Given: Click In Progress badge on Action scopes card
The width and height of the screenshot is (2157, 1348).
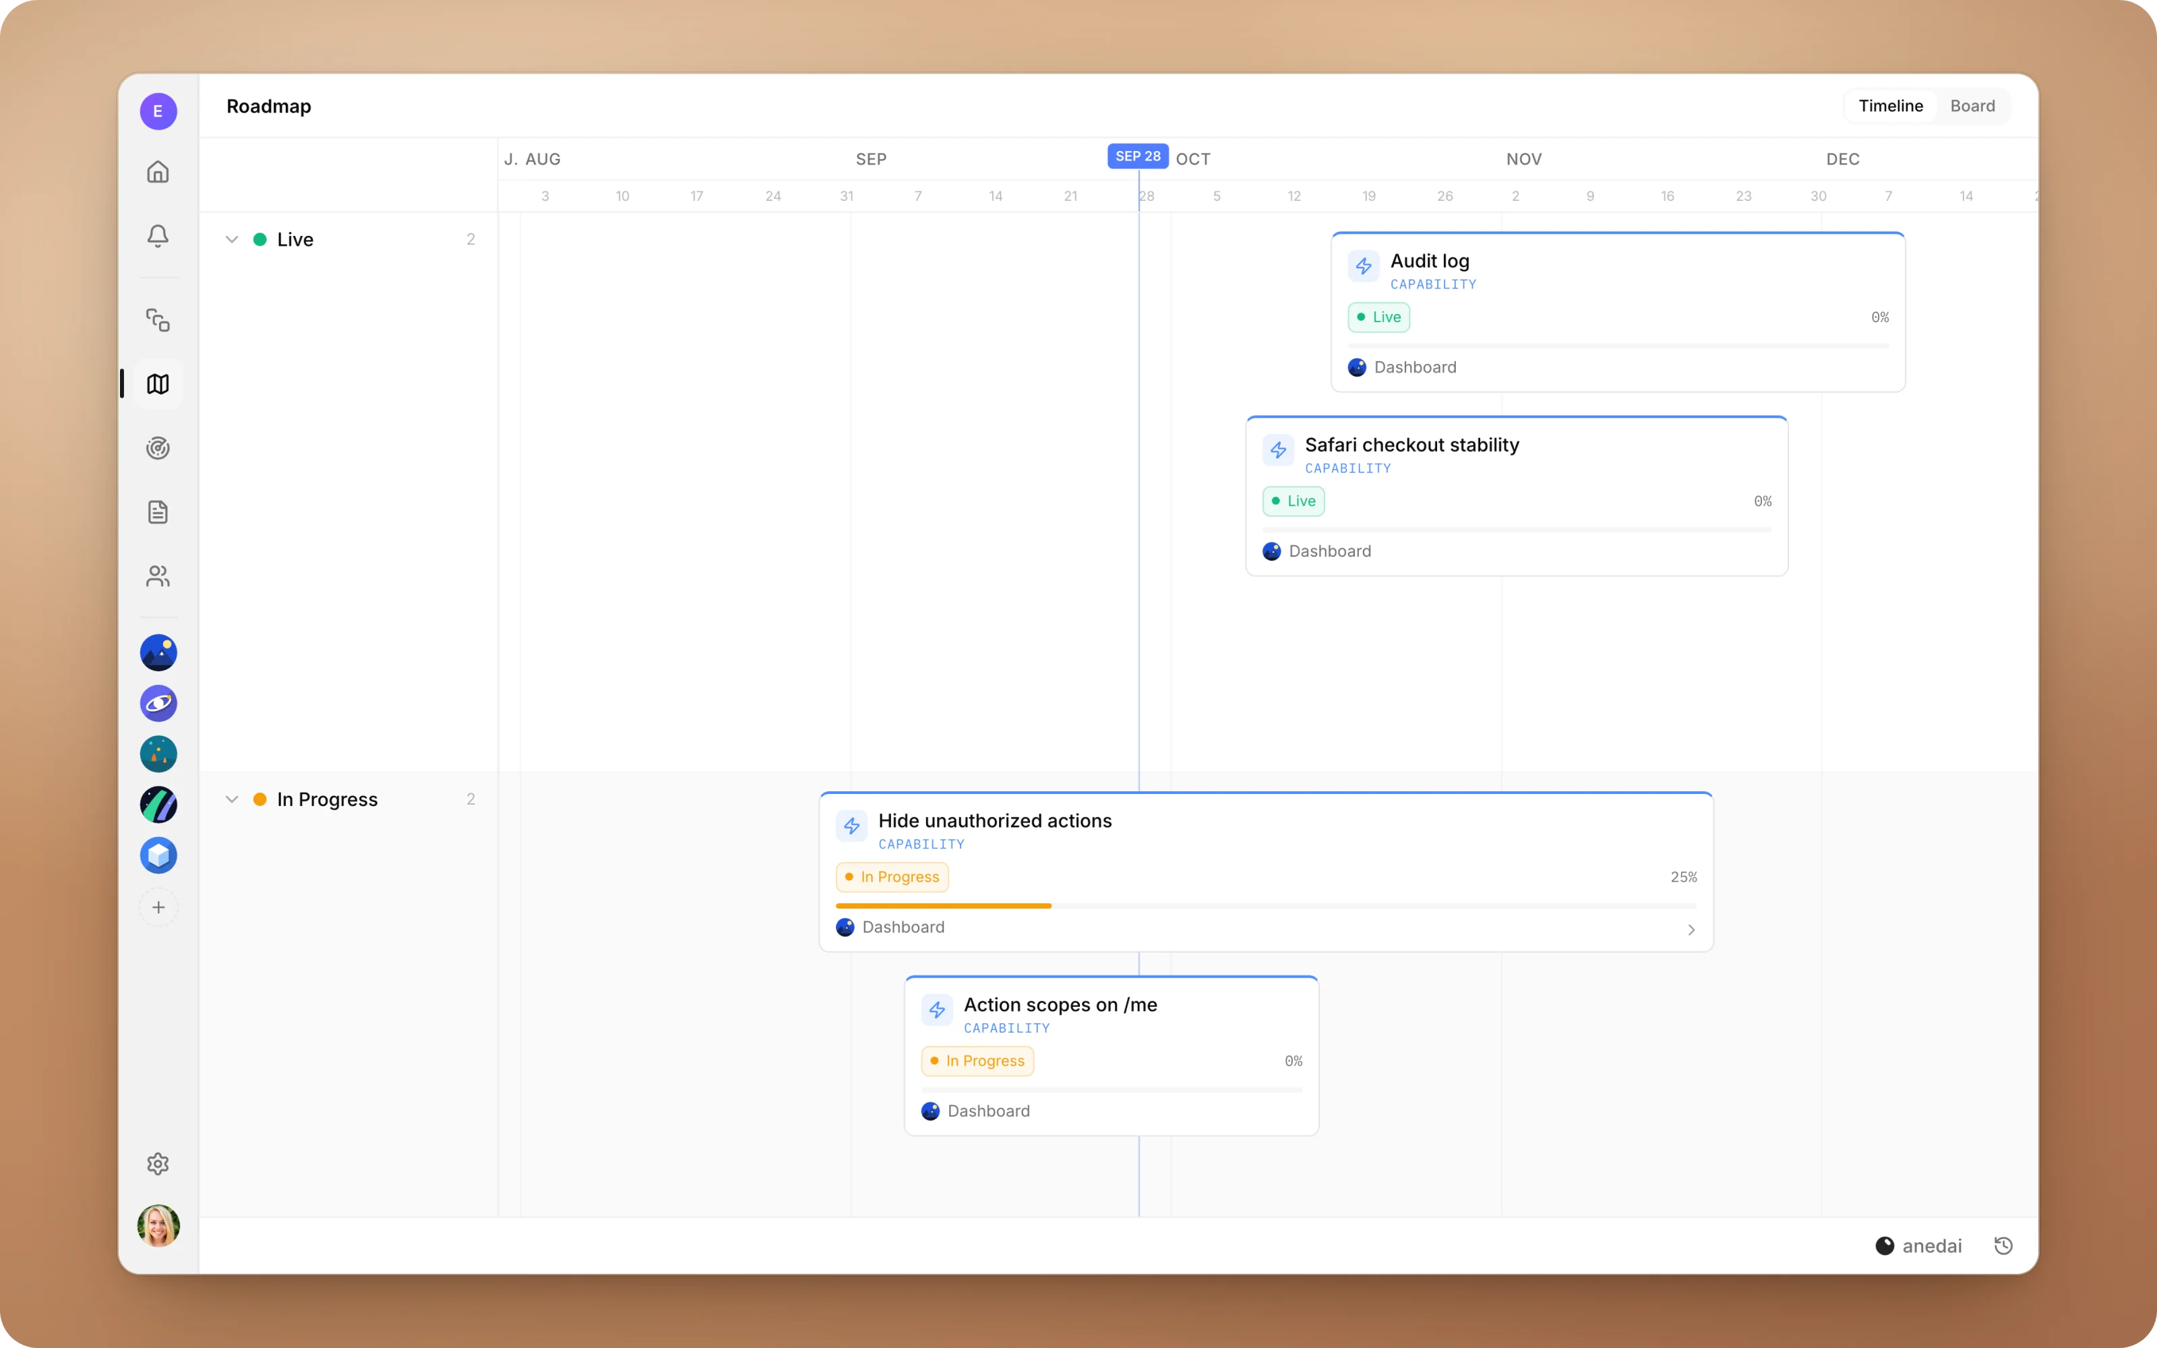Looking at the screenshot, I should [x=977, y=1061].
